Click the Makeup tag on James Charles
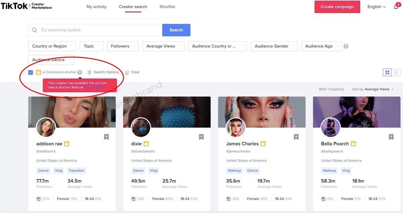This screenshot has height=213, width=403. pyautogui.click(x=234, y=171)
